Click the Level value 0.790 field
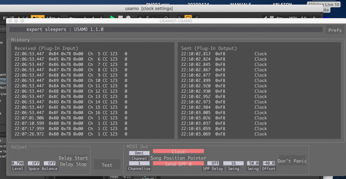The image size is (346, 179). [17, 163]
